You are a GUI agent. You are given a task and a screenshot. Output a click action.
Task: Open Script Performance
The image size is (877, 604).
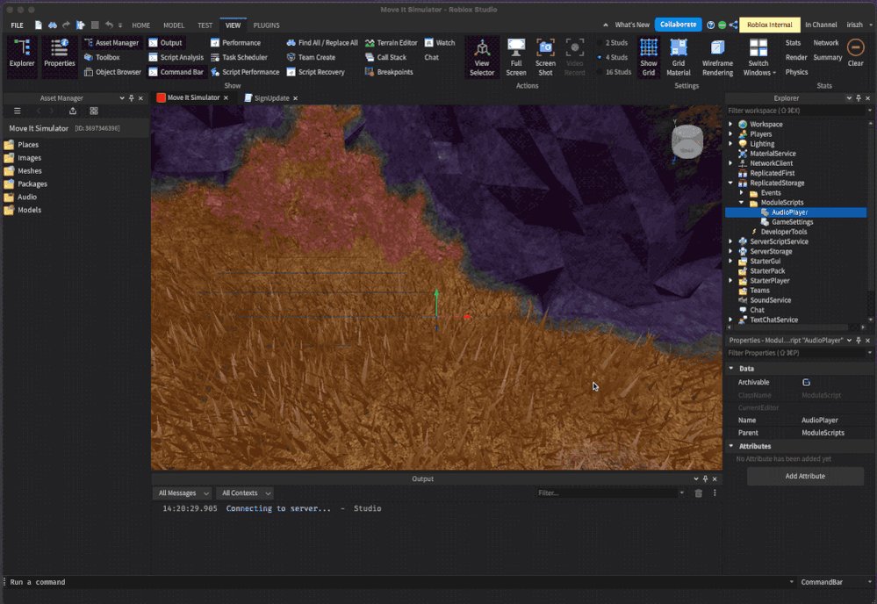pyautogui.click(x=245, y=72)
